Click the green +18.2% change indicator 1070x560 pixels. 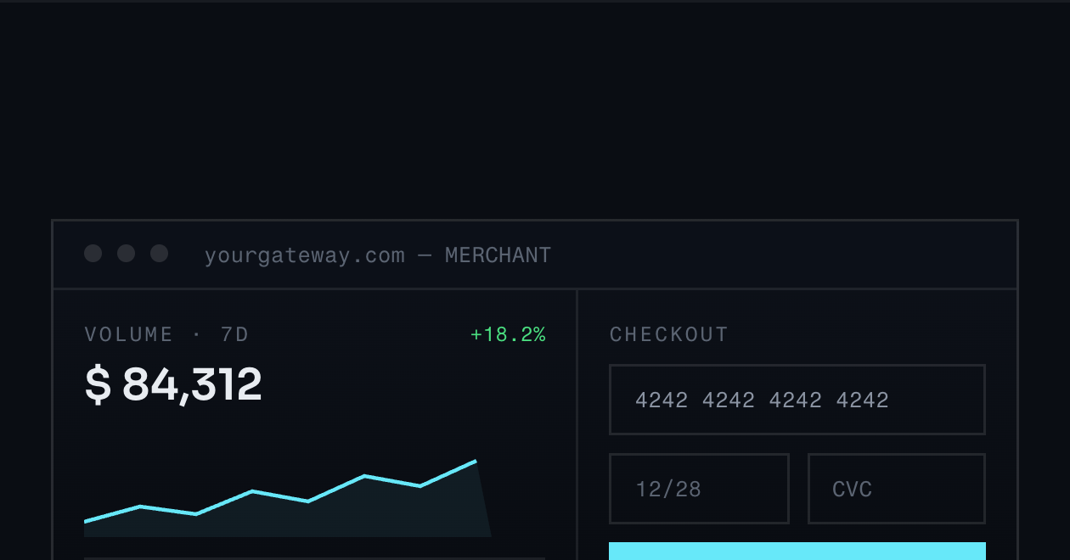[508, 334]
